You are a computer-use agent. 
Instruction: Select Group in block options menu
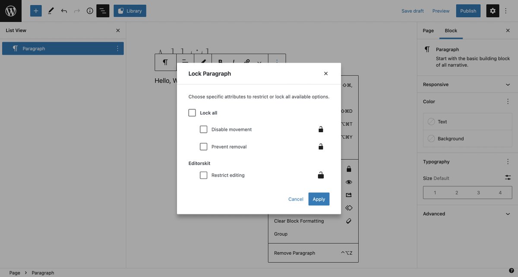[x=313, y=234]
